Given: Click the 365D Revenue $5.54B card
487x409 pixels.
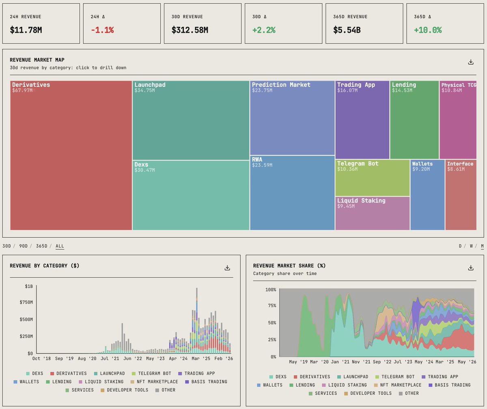Looking at the screenshot, I should pyautogui.click(x=364, y=24).
